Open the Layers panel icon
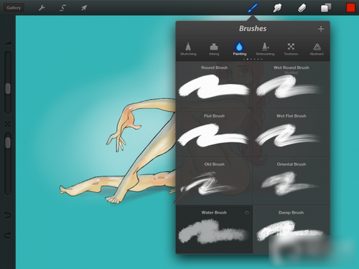Viewport: 359px width, 269px height. click(326, 8)
